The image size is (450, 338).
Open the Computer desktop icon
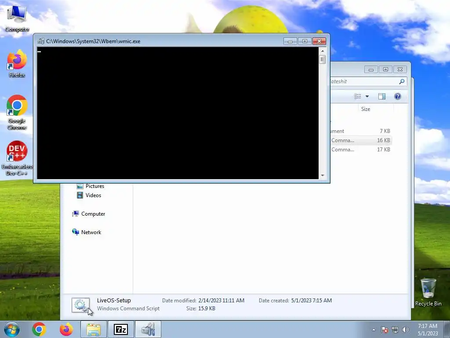tap(17, 18)
